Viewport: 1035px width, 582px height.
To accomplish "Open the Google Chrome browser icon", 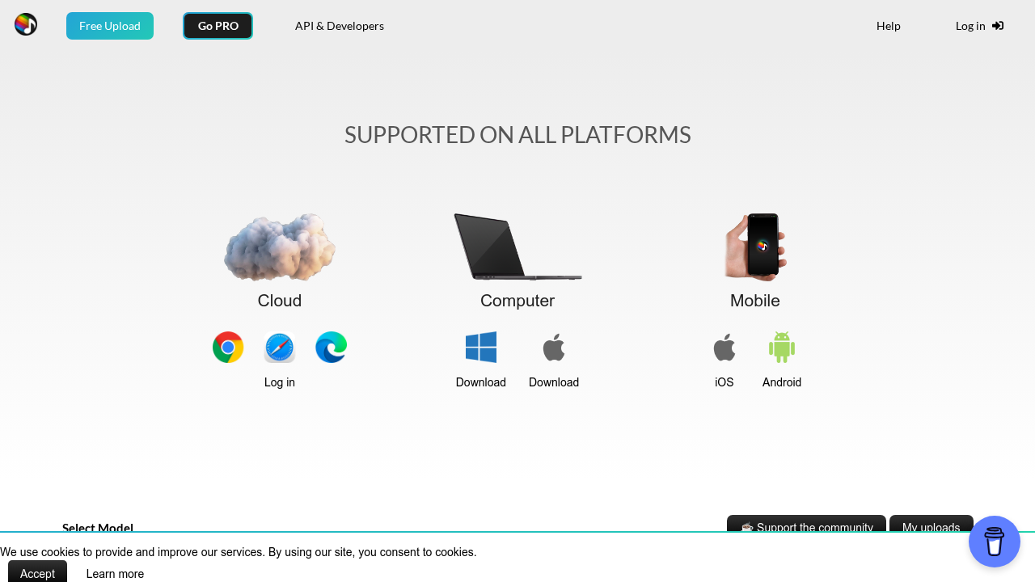I will 228,348.
